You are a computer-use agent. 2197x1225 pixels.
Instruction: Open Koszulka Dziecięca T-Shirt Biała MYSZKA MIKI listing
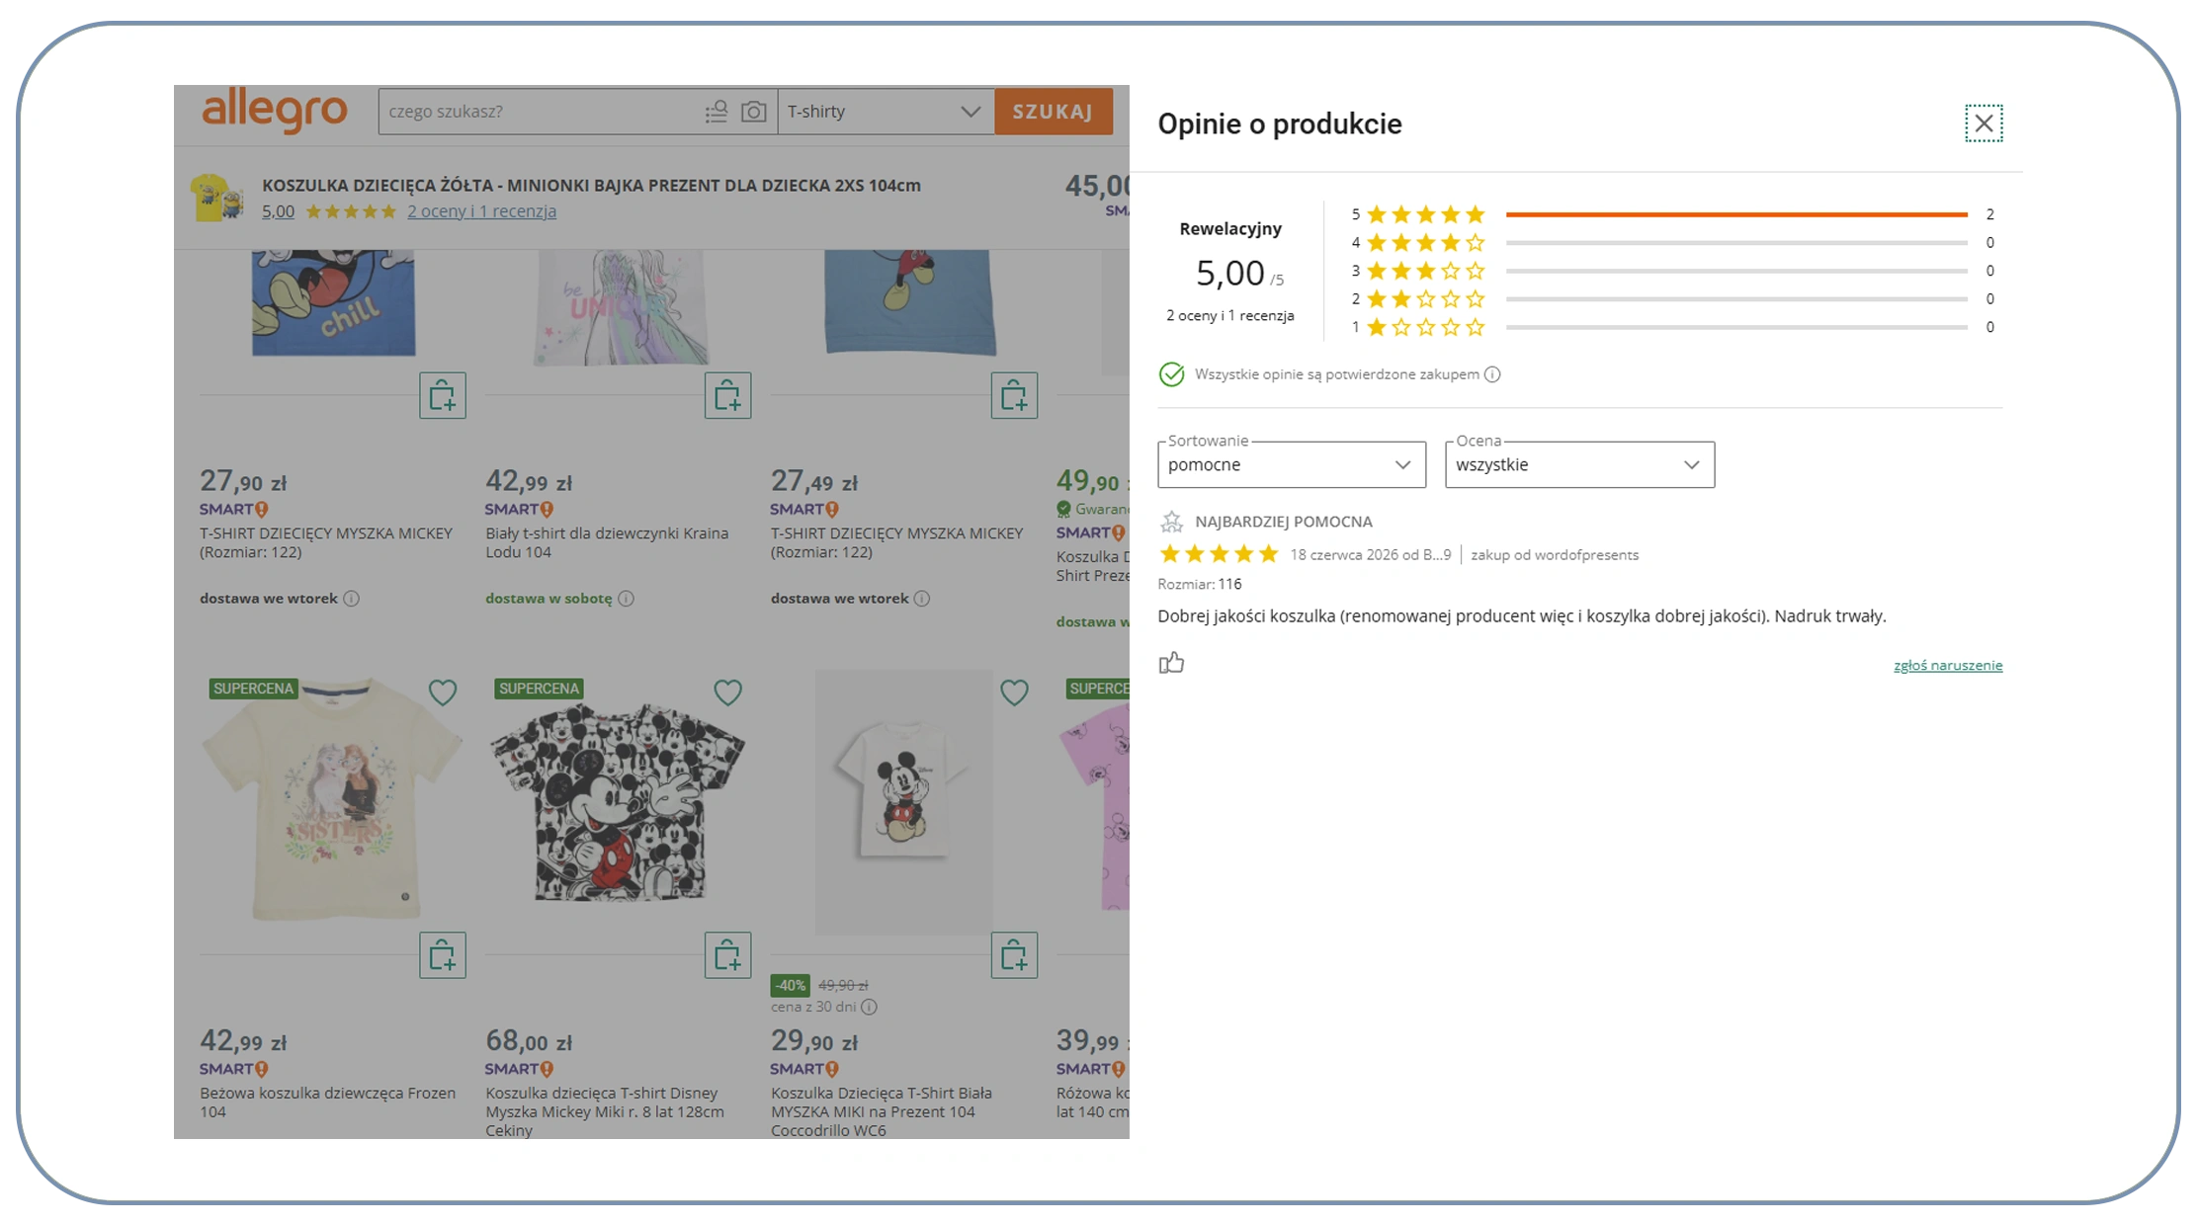[x=881, y=1111]
